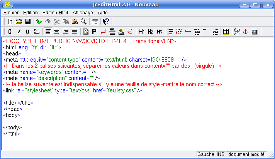This screenshot has width=275, height=159.
Task: Click the green undo arrow
Action: [x=39, y=22]
